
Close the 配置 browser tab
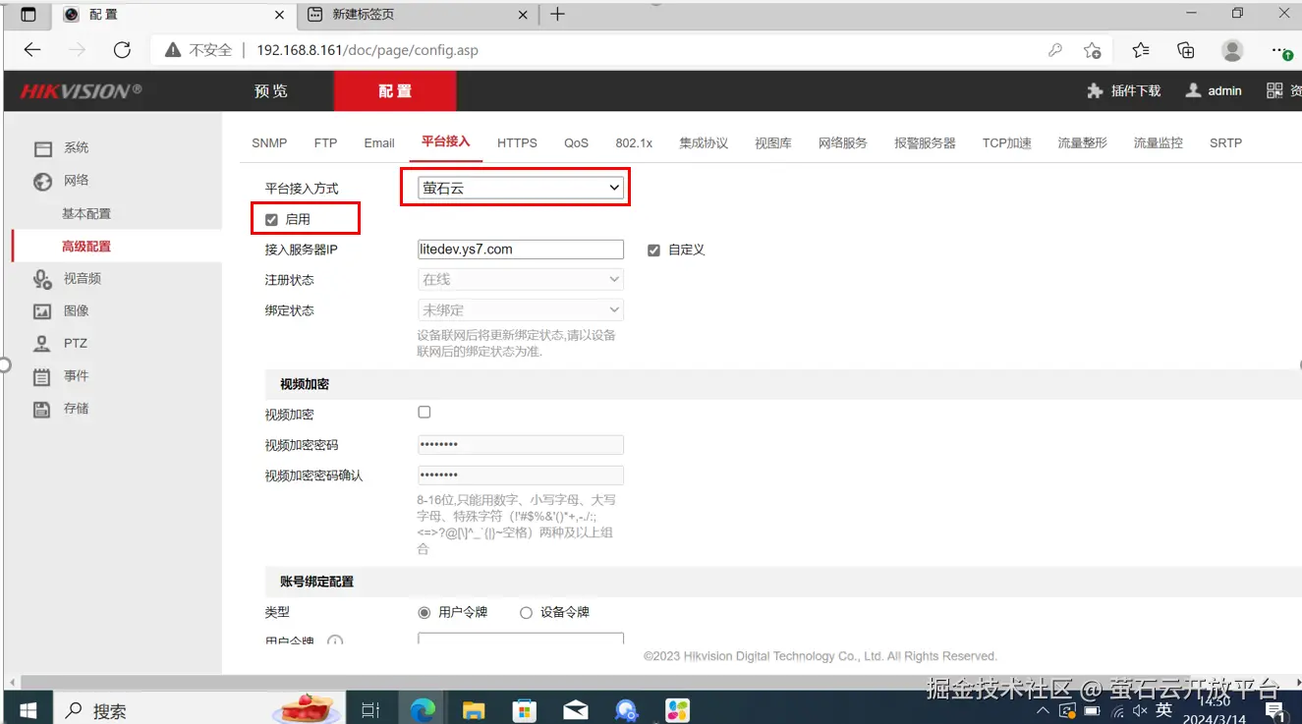(x=279, y=15)
